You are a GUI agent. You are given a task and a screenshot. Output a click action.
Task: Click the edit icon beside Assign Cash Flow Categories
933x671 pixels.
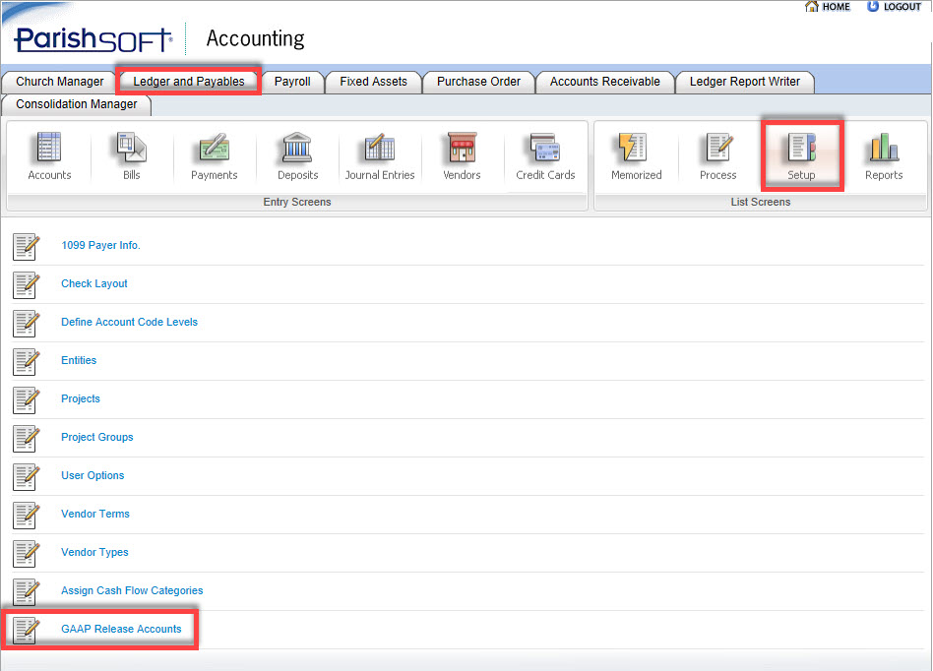(27, 592)
